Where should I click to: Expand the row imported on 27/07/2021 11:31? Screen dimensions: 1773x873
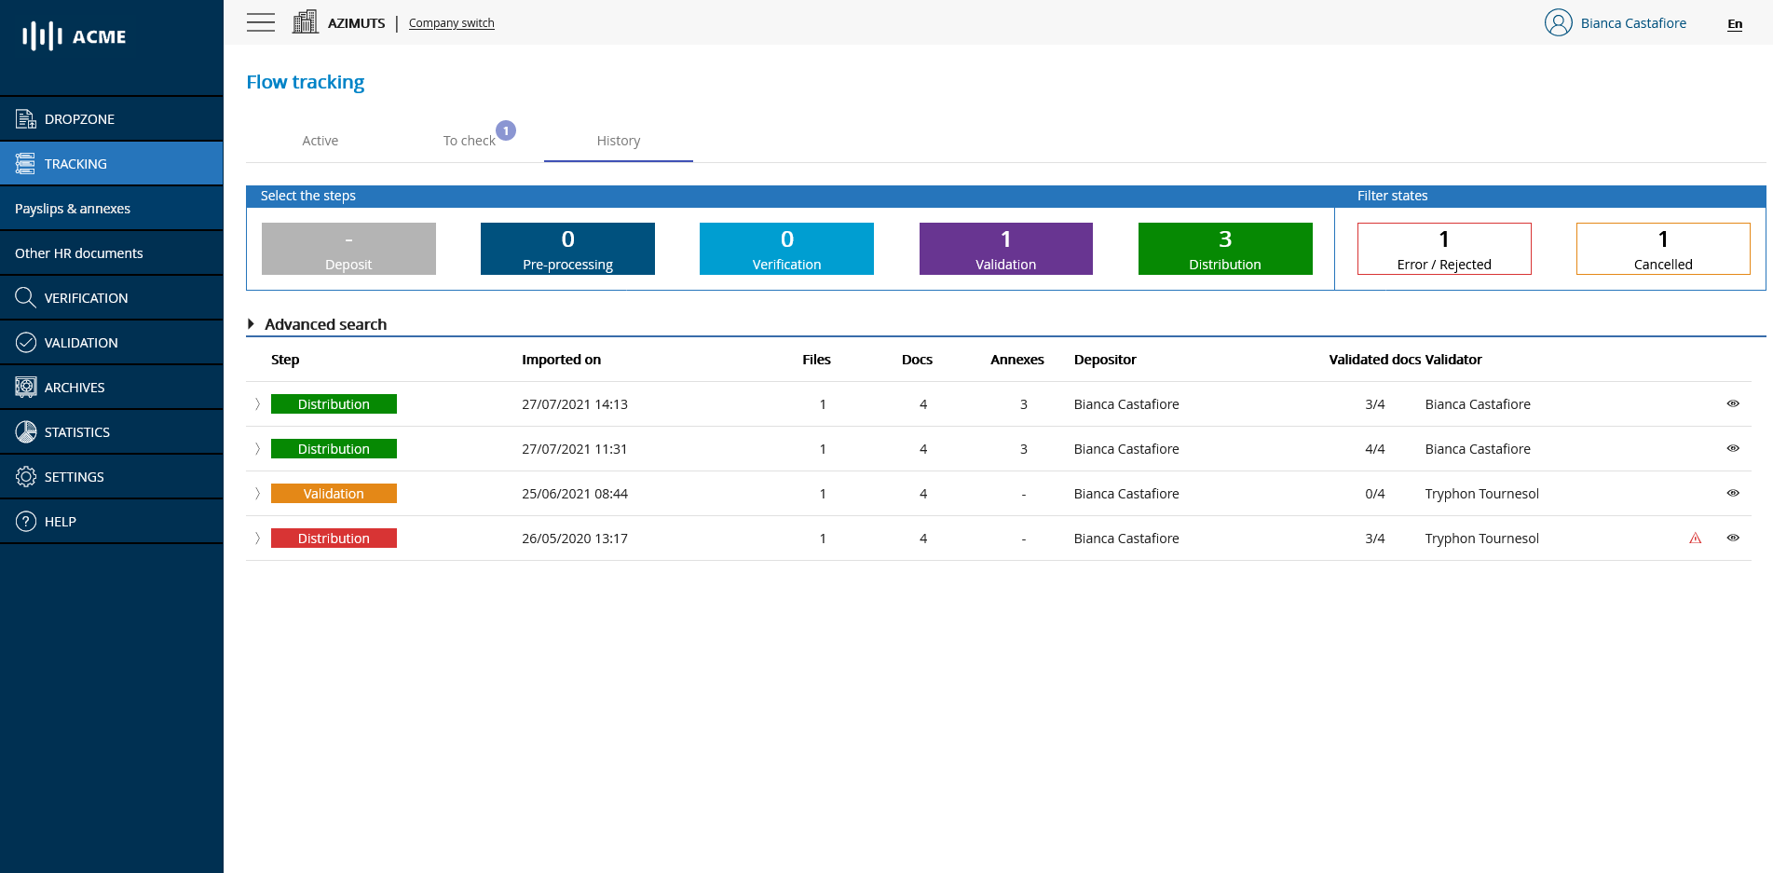point(257,448)
